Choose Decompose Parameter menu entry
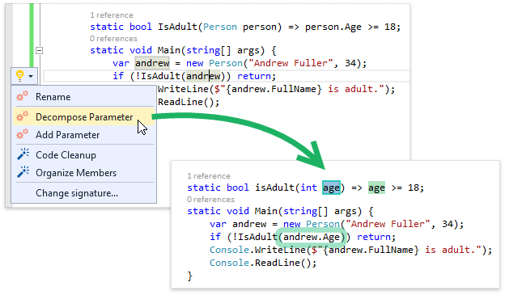This screenshot has height=295, width=505. [83, 117]
